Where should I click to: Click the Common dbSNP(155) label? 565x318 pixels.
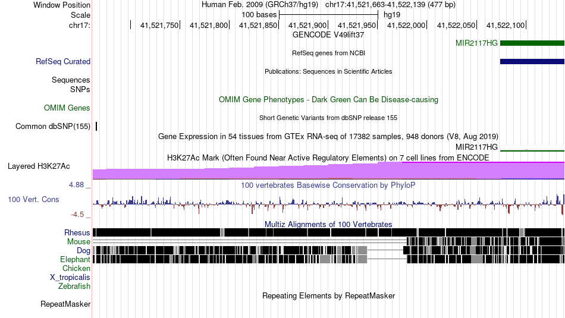coord(53,127)
